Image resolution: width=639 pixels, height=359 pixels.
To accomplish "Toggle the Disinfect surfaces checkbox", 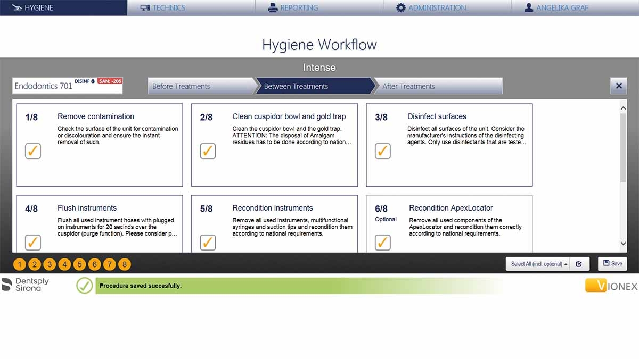I will pos(382,151).
